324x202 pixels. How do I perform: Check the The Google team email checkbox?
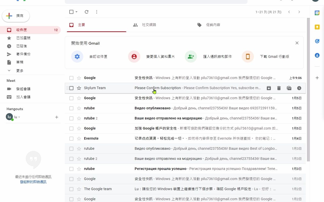(x=71, y=189)
